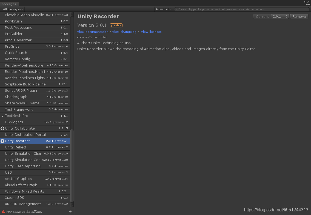This screenshot has height=215, width=311.
Task: Open View licenses link
Action: [151, 32]
